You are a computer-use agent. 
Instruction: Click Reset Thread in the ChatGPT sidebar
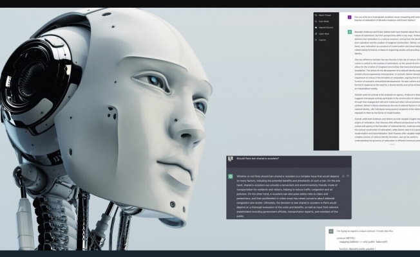tap(323, 15)
